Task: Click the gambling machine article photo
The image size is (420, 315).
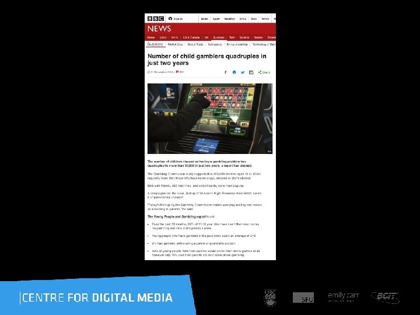Action: point(210,118)
